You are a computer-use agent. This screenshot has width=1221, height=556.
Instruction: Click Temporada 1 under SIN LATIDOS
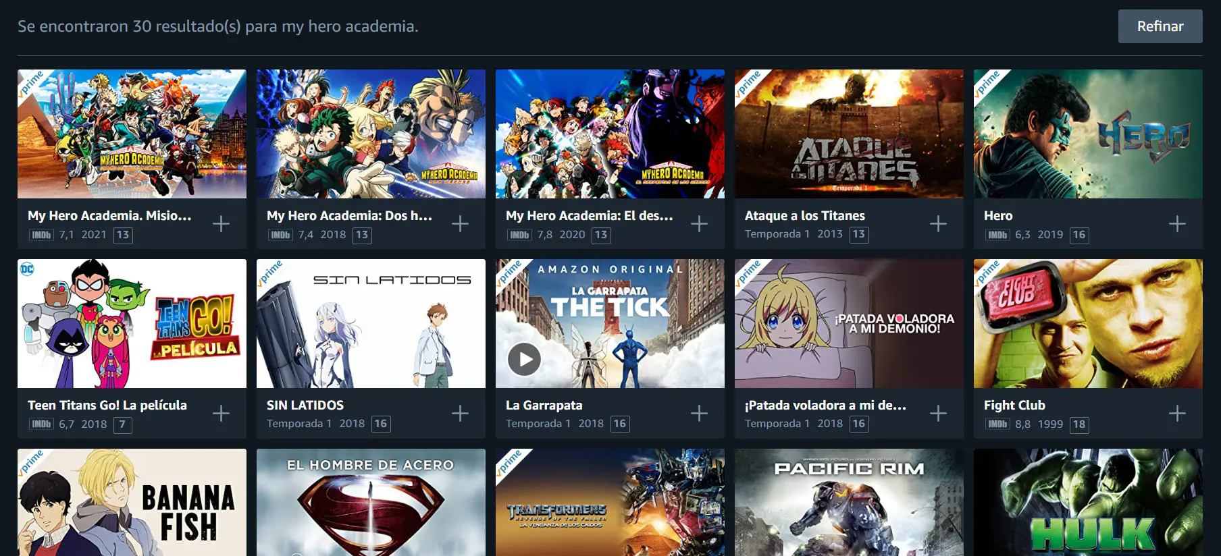pos(299,424)
